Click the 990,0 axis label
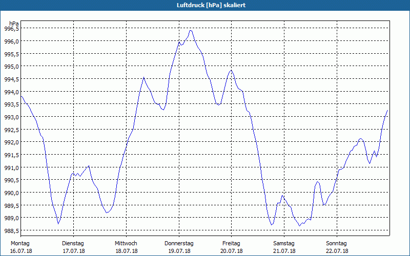This screenshot has height=256, width=410. pyautogui.click(x=11, y=193)
